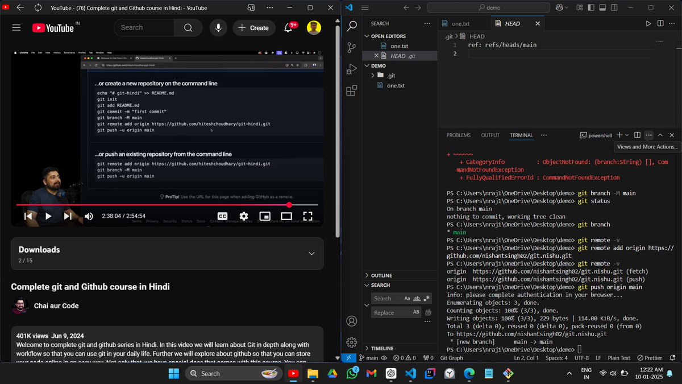Open Source Control in VS Code activity bar
Viewport: 682px width, 384px height.
tap(352, 48)
